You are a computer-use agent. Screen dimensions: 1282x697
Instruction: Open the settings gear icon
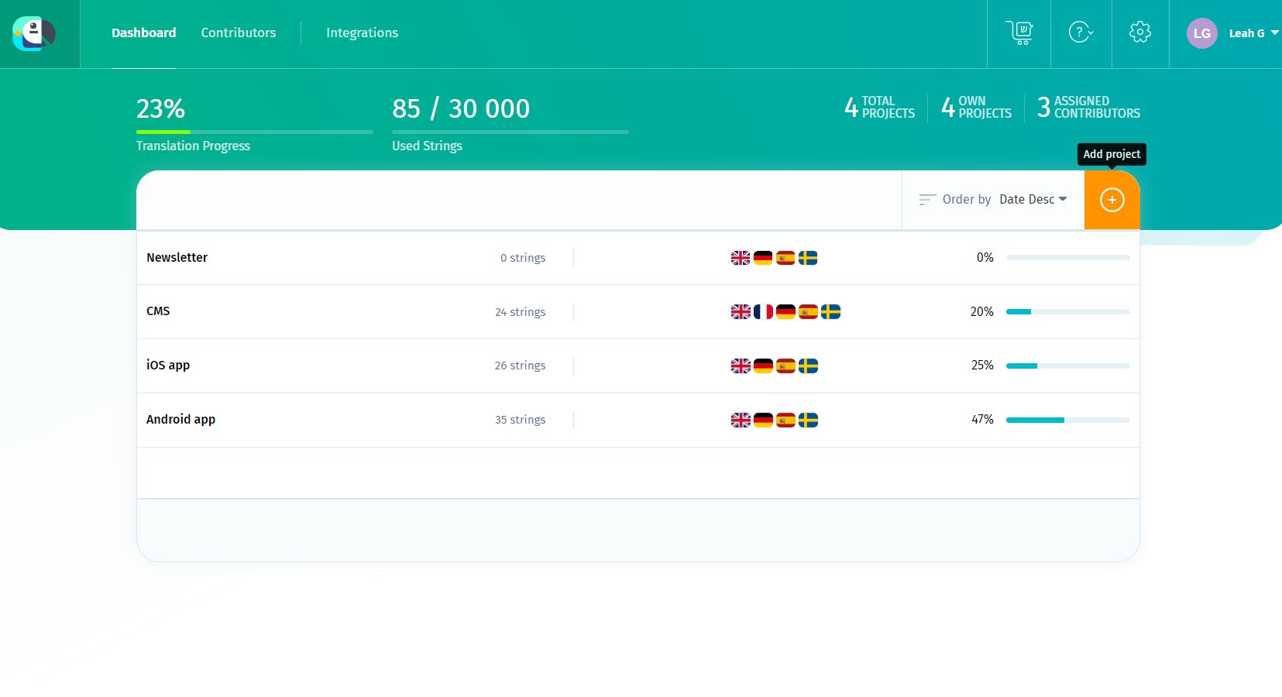1140,33
